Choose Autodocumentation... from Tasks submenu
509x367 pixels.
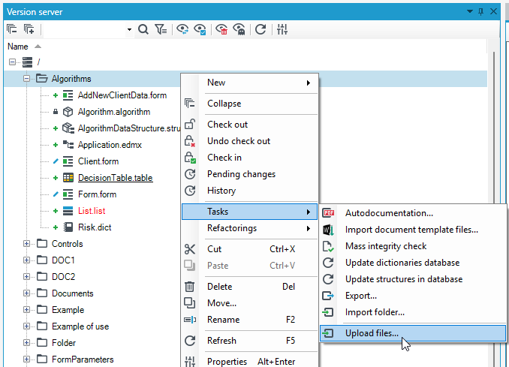pos(413,213)
